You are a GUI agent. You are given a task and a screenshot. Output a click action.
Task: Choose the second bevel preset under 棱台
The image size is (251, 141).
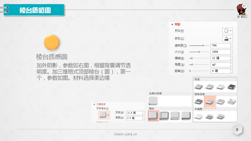click(x=164, y=116)
